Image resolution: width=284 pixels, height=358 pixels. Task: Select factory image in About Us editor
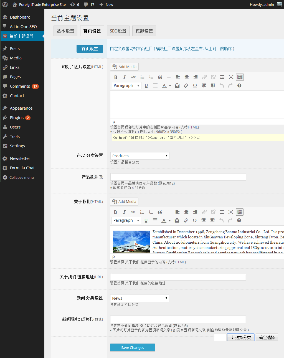[131, 242]
